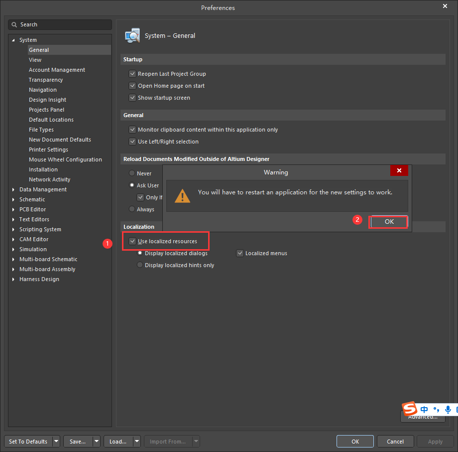
Task: Open the Import From dropdown arrow
Action: (x=196, y=442)
